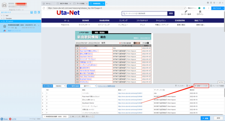The height and width of the screenshot is (121, 225).
Task: Click ストリーミング sub-navigation item
Action: point(104,25)
